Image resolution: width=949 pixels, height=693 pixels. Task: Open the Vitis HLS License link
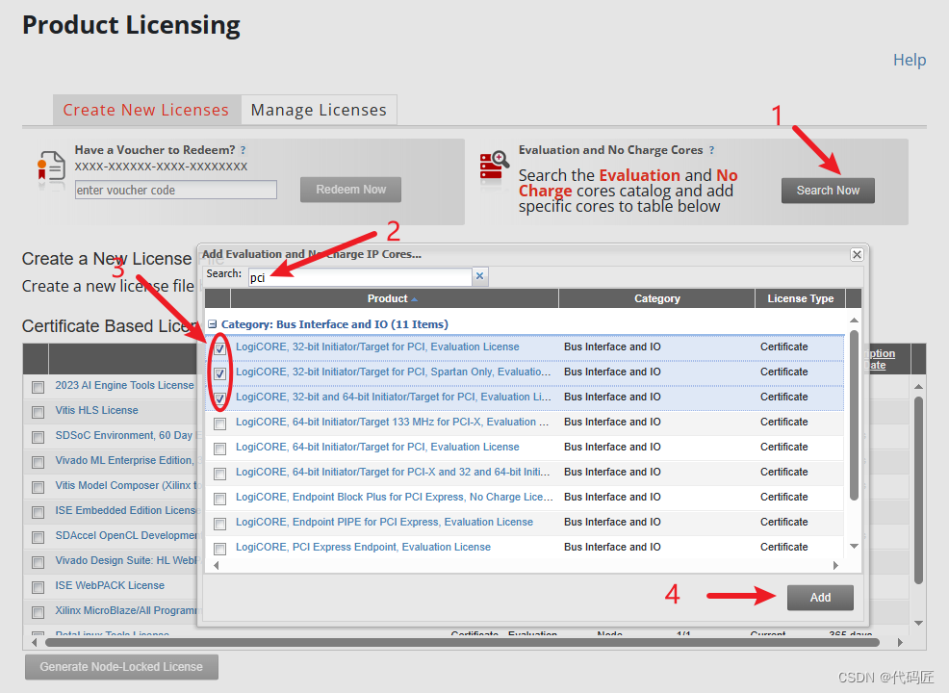(x=96, y=410)
